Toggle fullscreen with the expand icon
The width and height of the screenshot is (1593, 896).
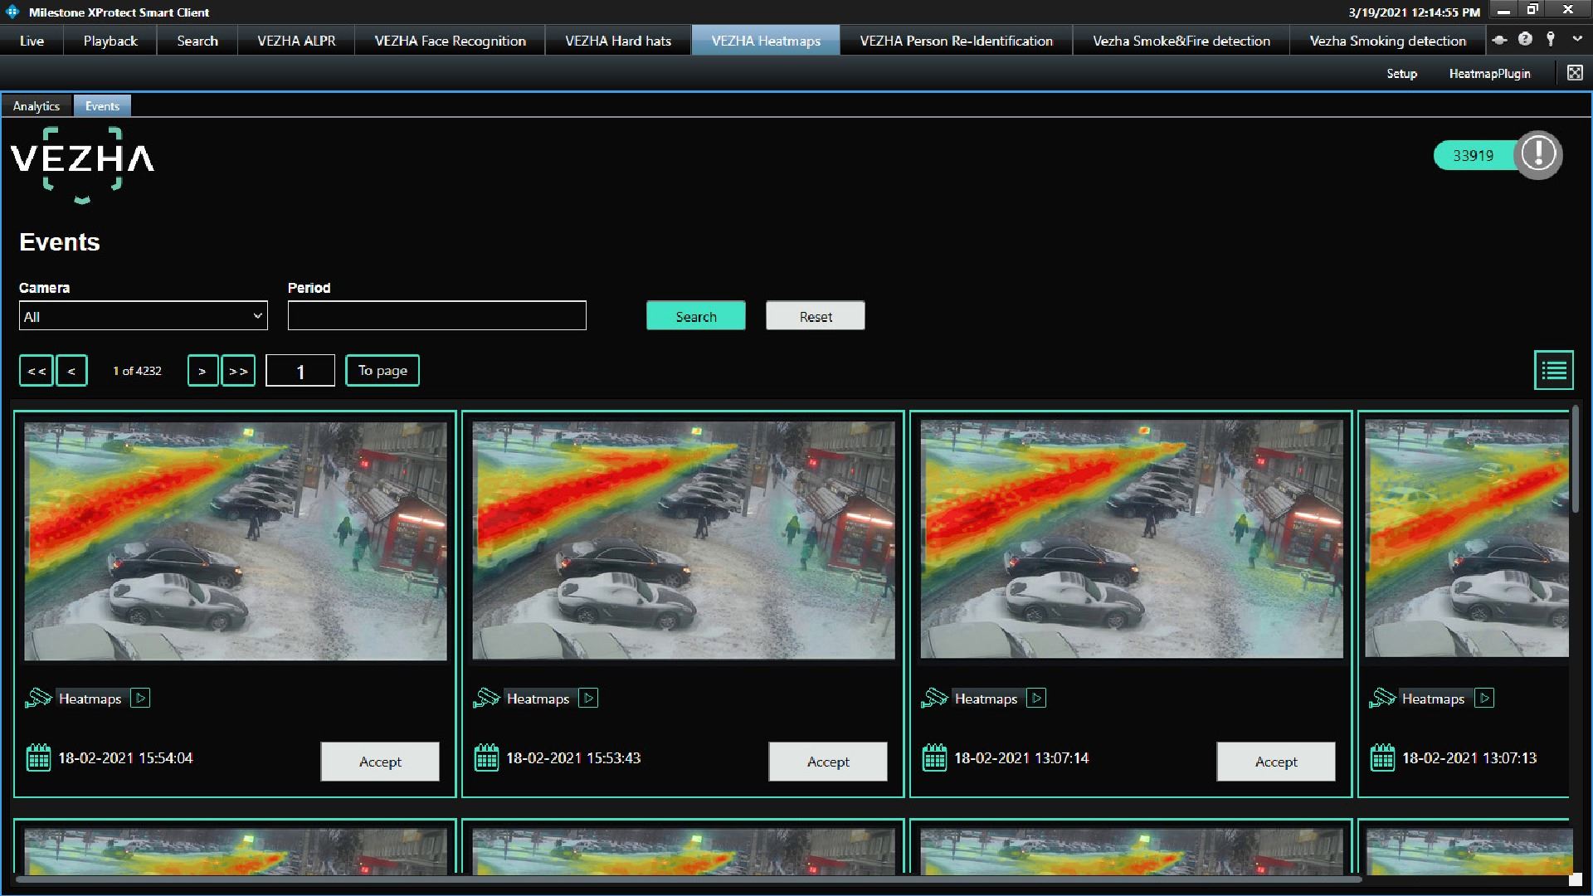1575,73
